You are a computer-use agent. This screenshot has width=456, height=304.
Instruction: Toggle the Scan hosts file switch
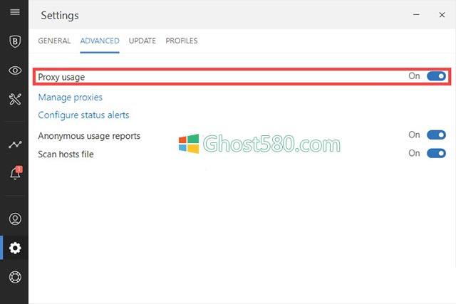coord(436,153)
